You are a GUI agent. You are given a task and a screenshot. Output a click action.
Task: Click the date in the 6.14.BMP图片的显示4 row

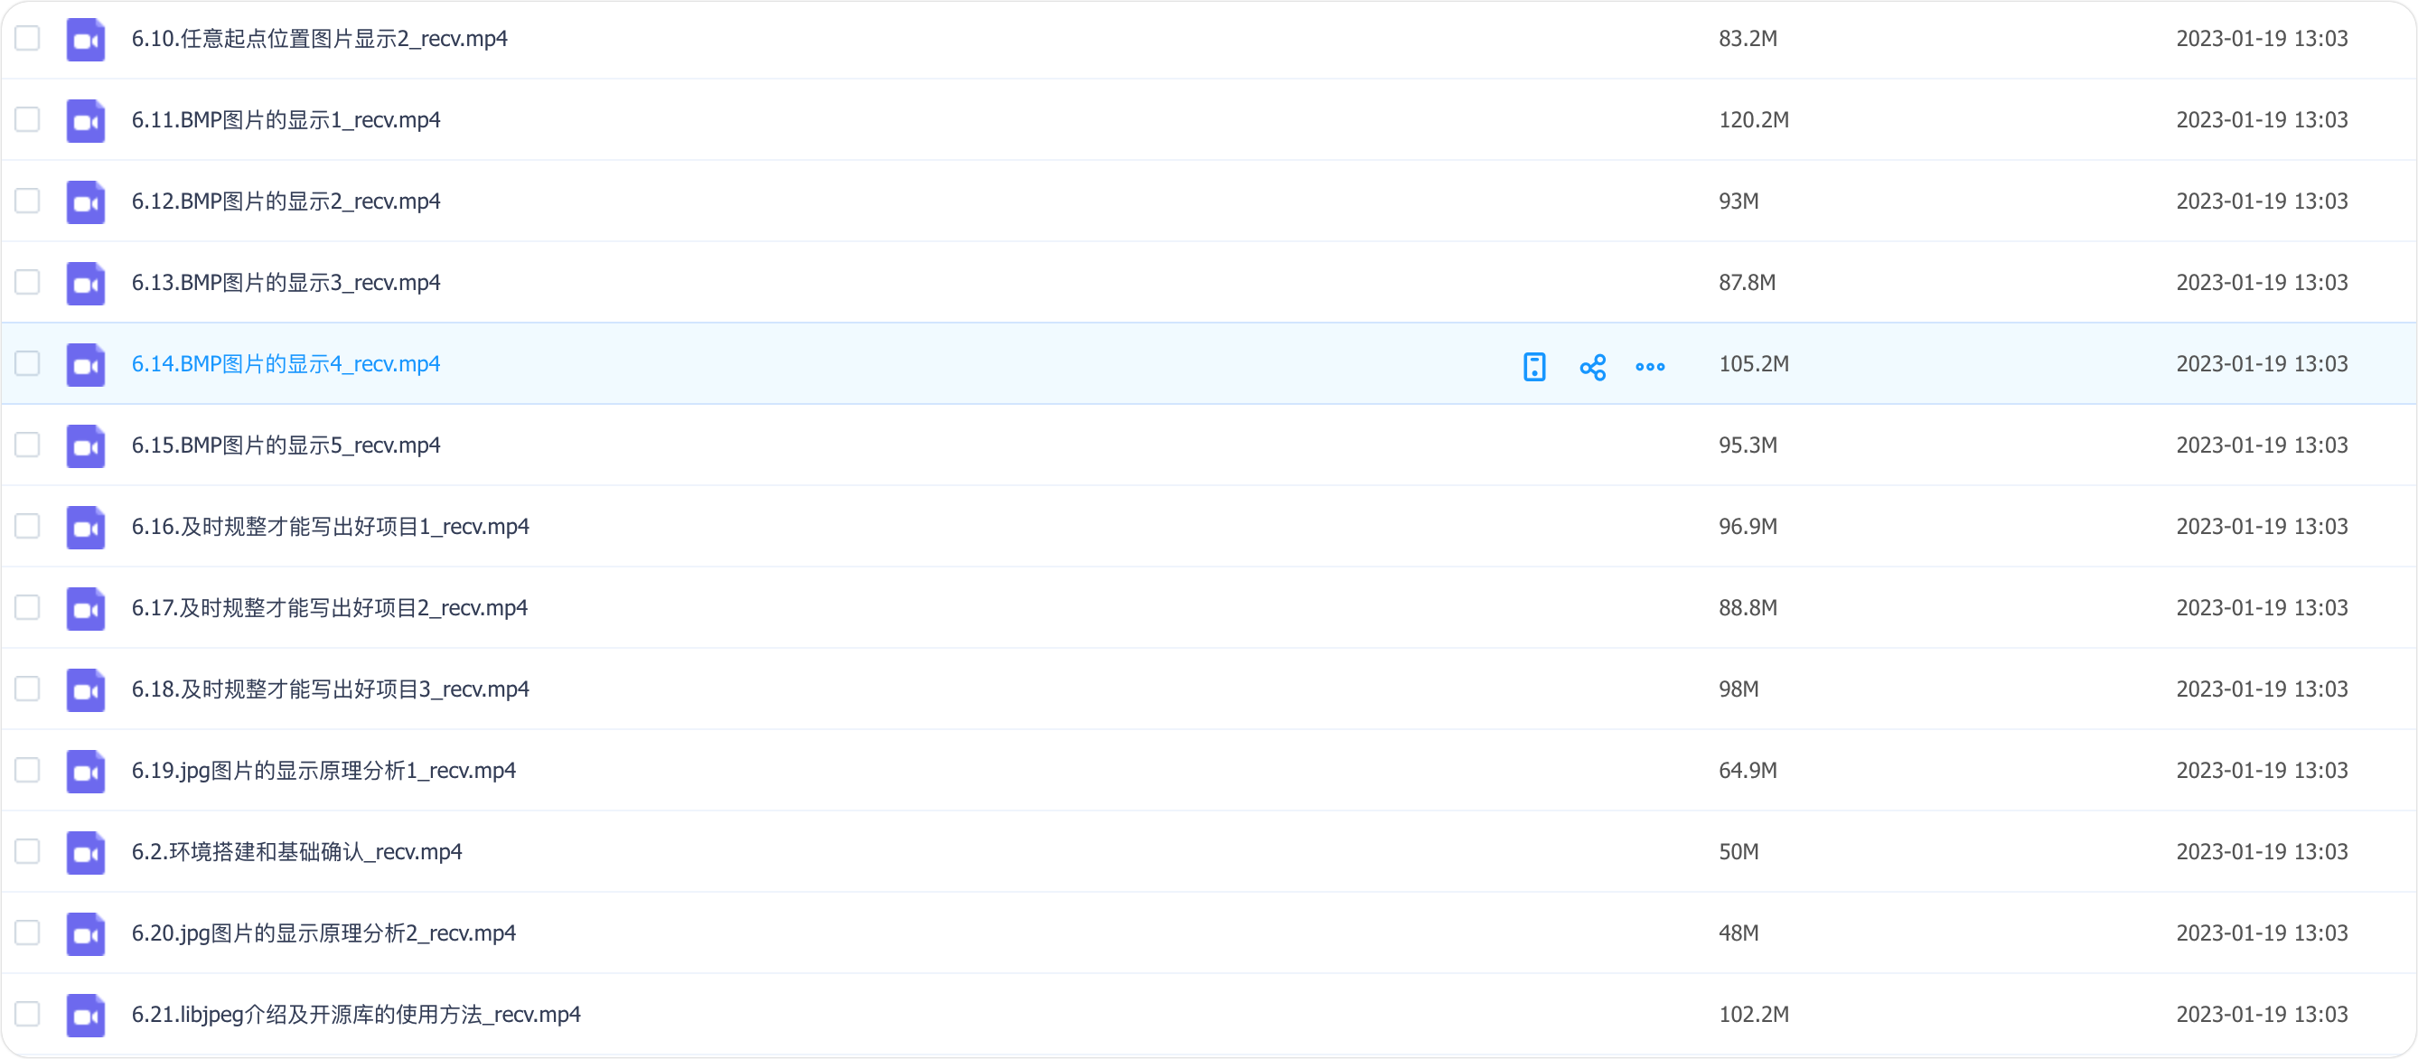point(2263,363)
